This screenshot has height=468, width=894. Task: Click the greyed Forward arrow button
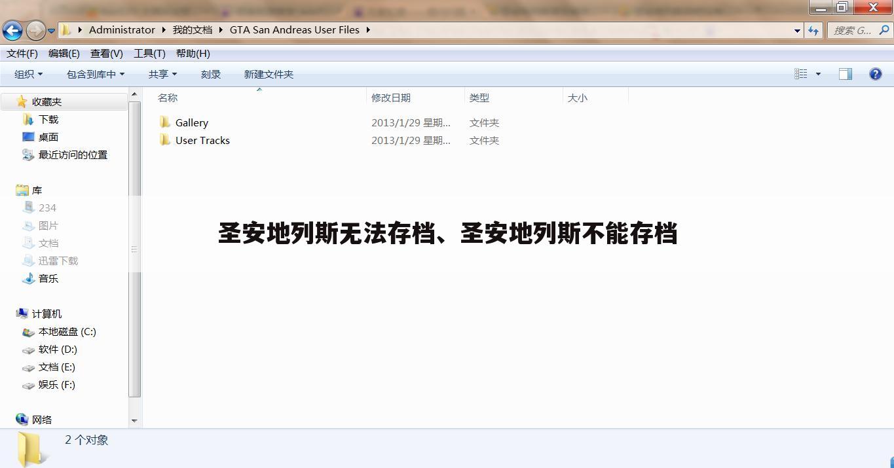(x=35, y=30)
